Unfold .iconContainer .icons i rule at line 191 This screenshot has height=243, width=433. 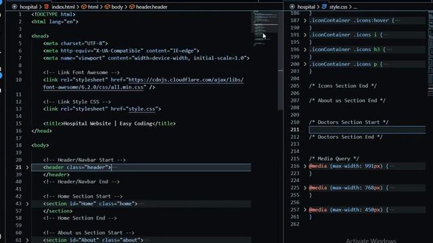[x=305, y=35]
